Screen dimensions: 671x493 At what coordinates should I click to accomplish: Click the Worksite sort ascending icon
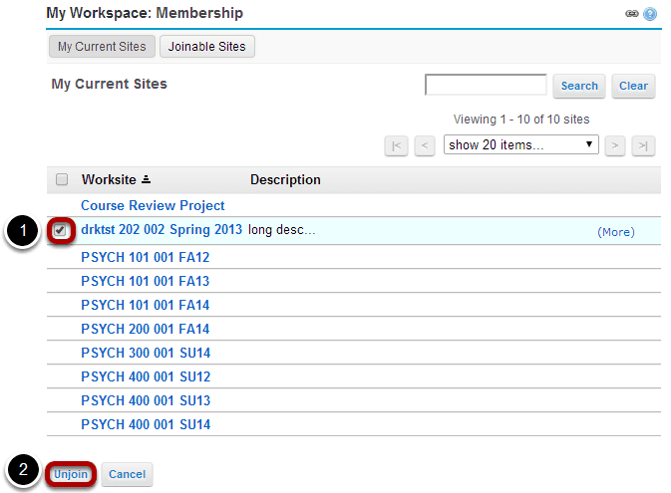(x=146, y=179)
